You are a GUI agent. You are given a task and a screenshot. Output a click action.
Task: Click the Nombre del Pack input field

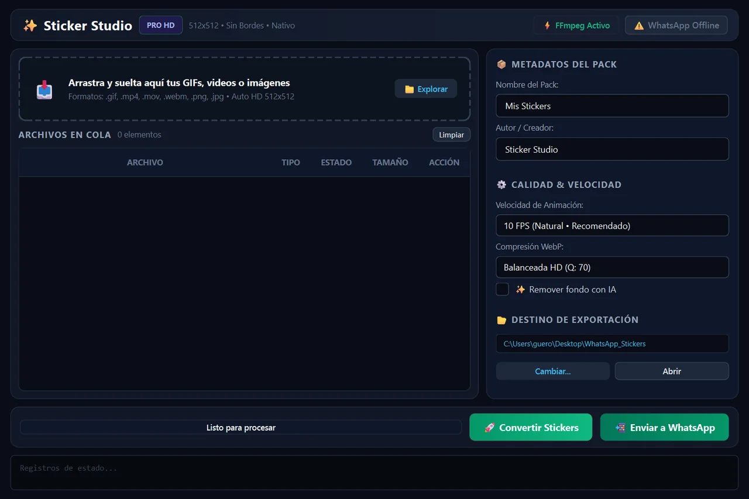tap(612, 106)
